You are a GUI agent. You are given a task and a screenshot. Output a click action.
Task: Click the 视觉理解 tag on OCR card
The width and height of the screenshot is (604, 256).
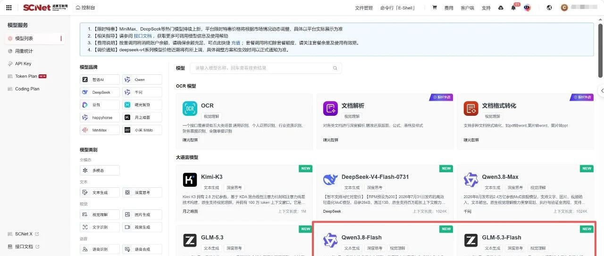(x=211, y=116)
